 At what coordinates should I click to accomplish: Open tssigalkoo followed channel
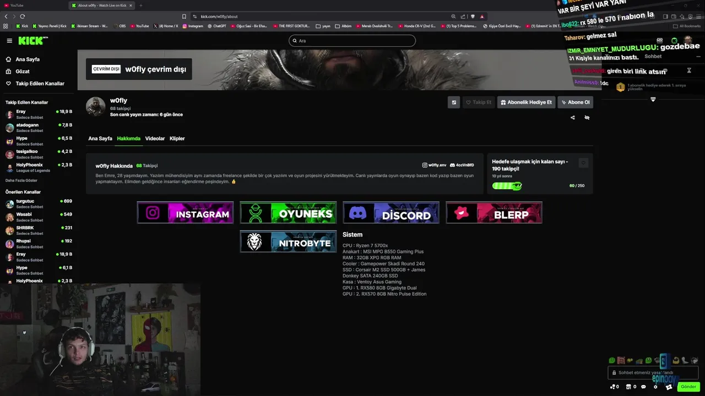[x=39, y=154]
